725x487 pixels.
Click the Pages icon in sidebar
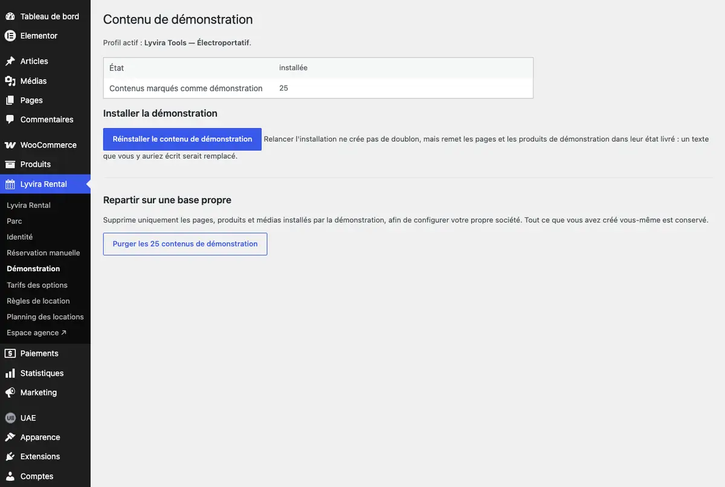click(10, 100)
